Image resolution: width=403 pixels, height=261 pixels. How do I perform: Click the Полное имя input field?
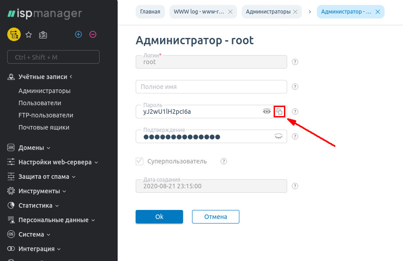211,87
